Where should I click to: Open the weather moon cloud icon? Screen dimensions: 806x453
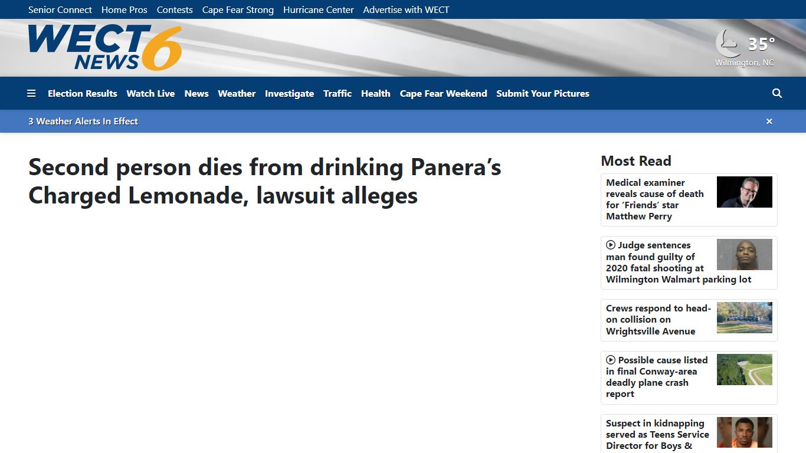tap(728, 44)
